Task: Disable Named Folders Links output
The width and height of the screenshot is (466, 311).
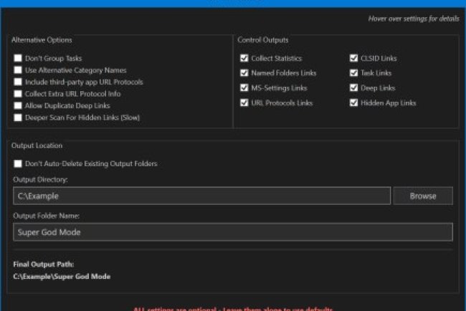Action: coord(244,73)
